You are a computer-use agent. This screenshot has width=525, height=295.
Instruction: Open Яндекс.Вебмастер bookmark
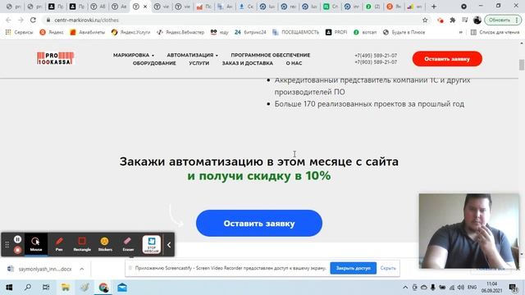[x=180, y=32]
